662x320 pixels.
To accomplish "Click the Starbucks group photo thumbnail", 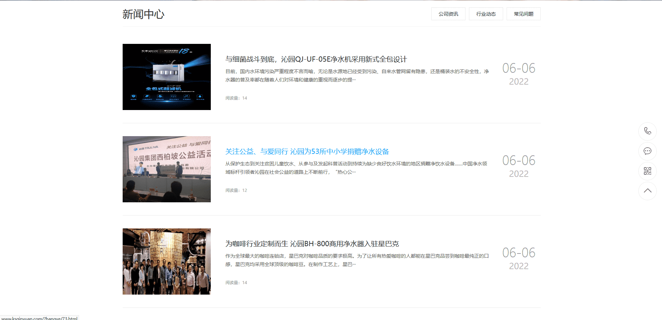I will pos(167,262).
